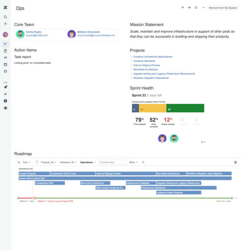This screenshot has height=252, width=244.
Task: Click the rocket icon in sidebar
Action: pos(5,87)
